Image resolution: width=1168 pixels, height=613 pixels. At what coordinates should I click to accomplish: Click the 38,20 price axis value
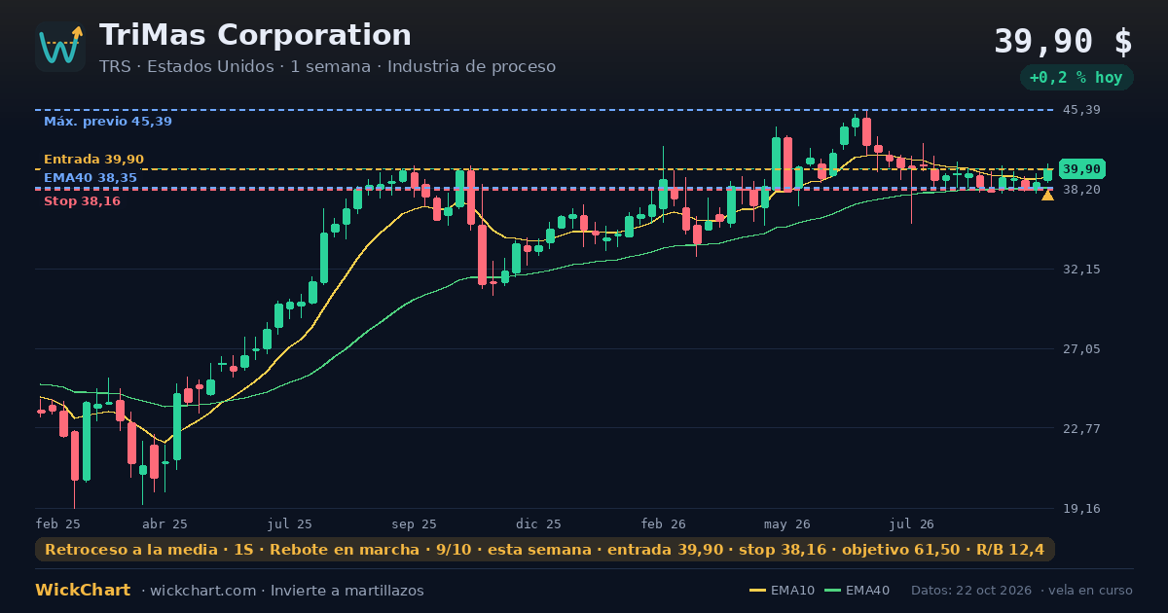(x=1081, y=189)
